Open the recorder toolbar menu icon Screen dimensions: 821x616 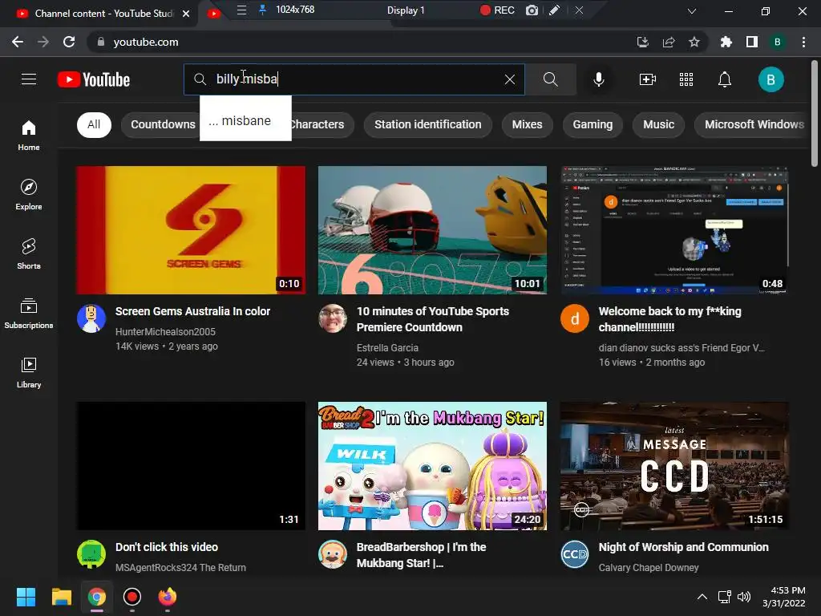point(241,10)
